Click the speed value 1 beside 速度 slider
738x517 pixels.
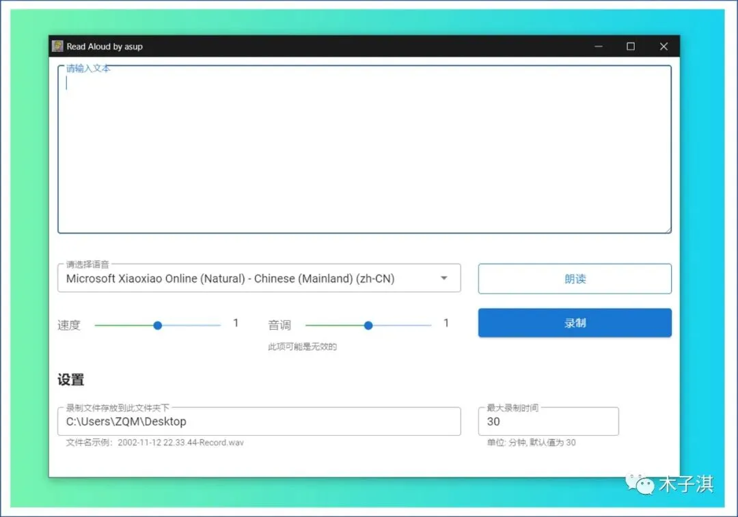(x=236, y=323)
